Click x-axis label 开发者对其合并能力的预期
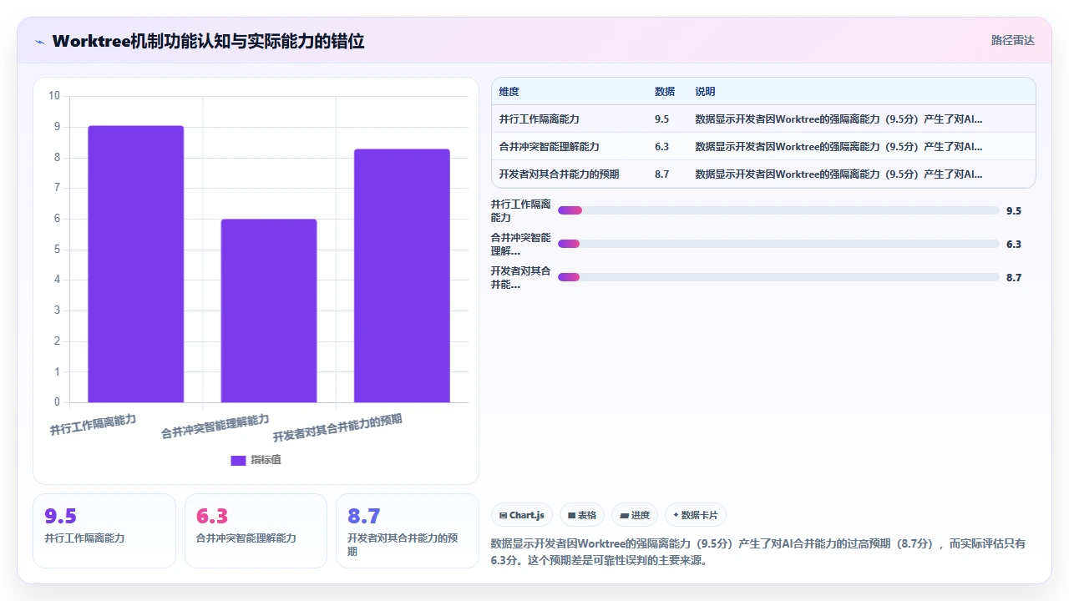This screenshot has height=601, width=1069. [x=337, y=428]
